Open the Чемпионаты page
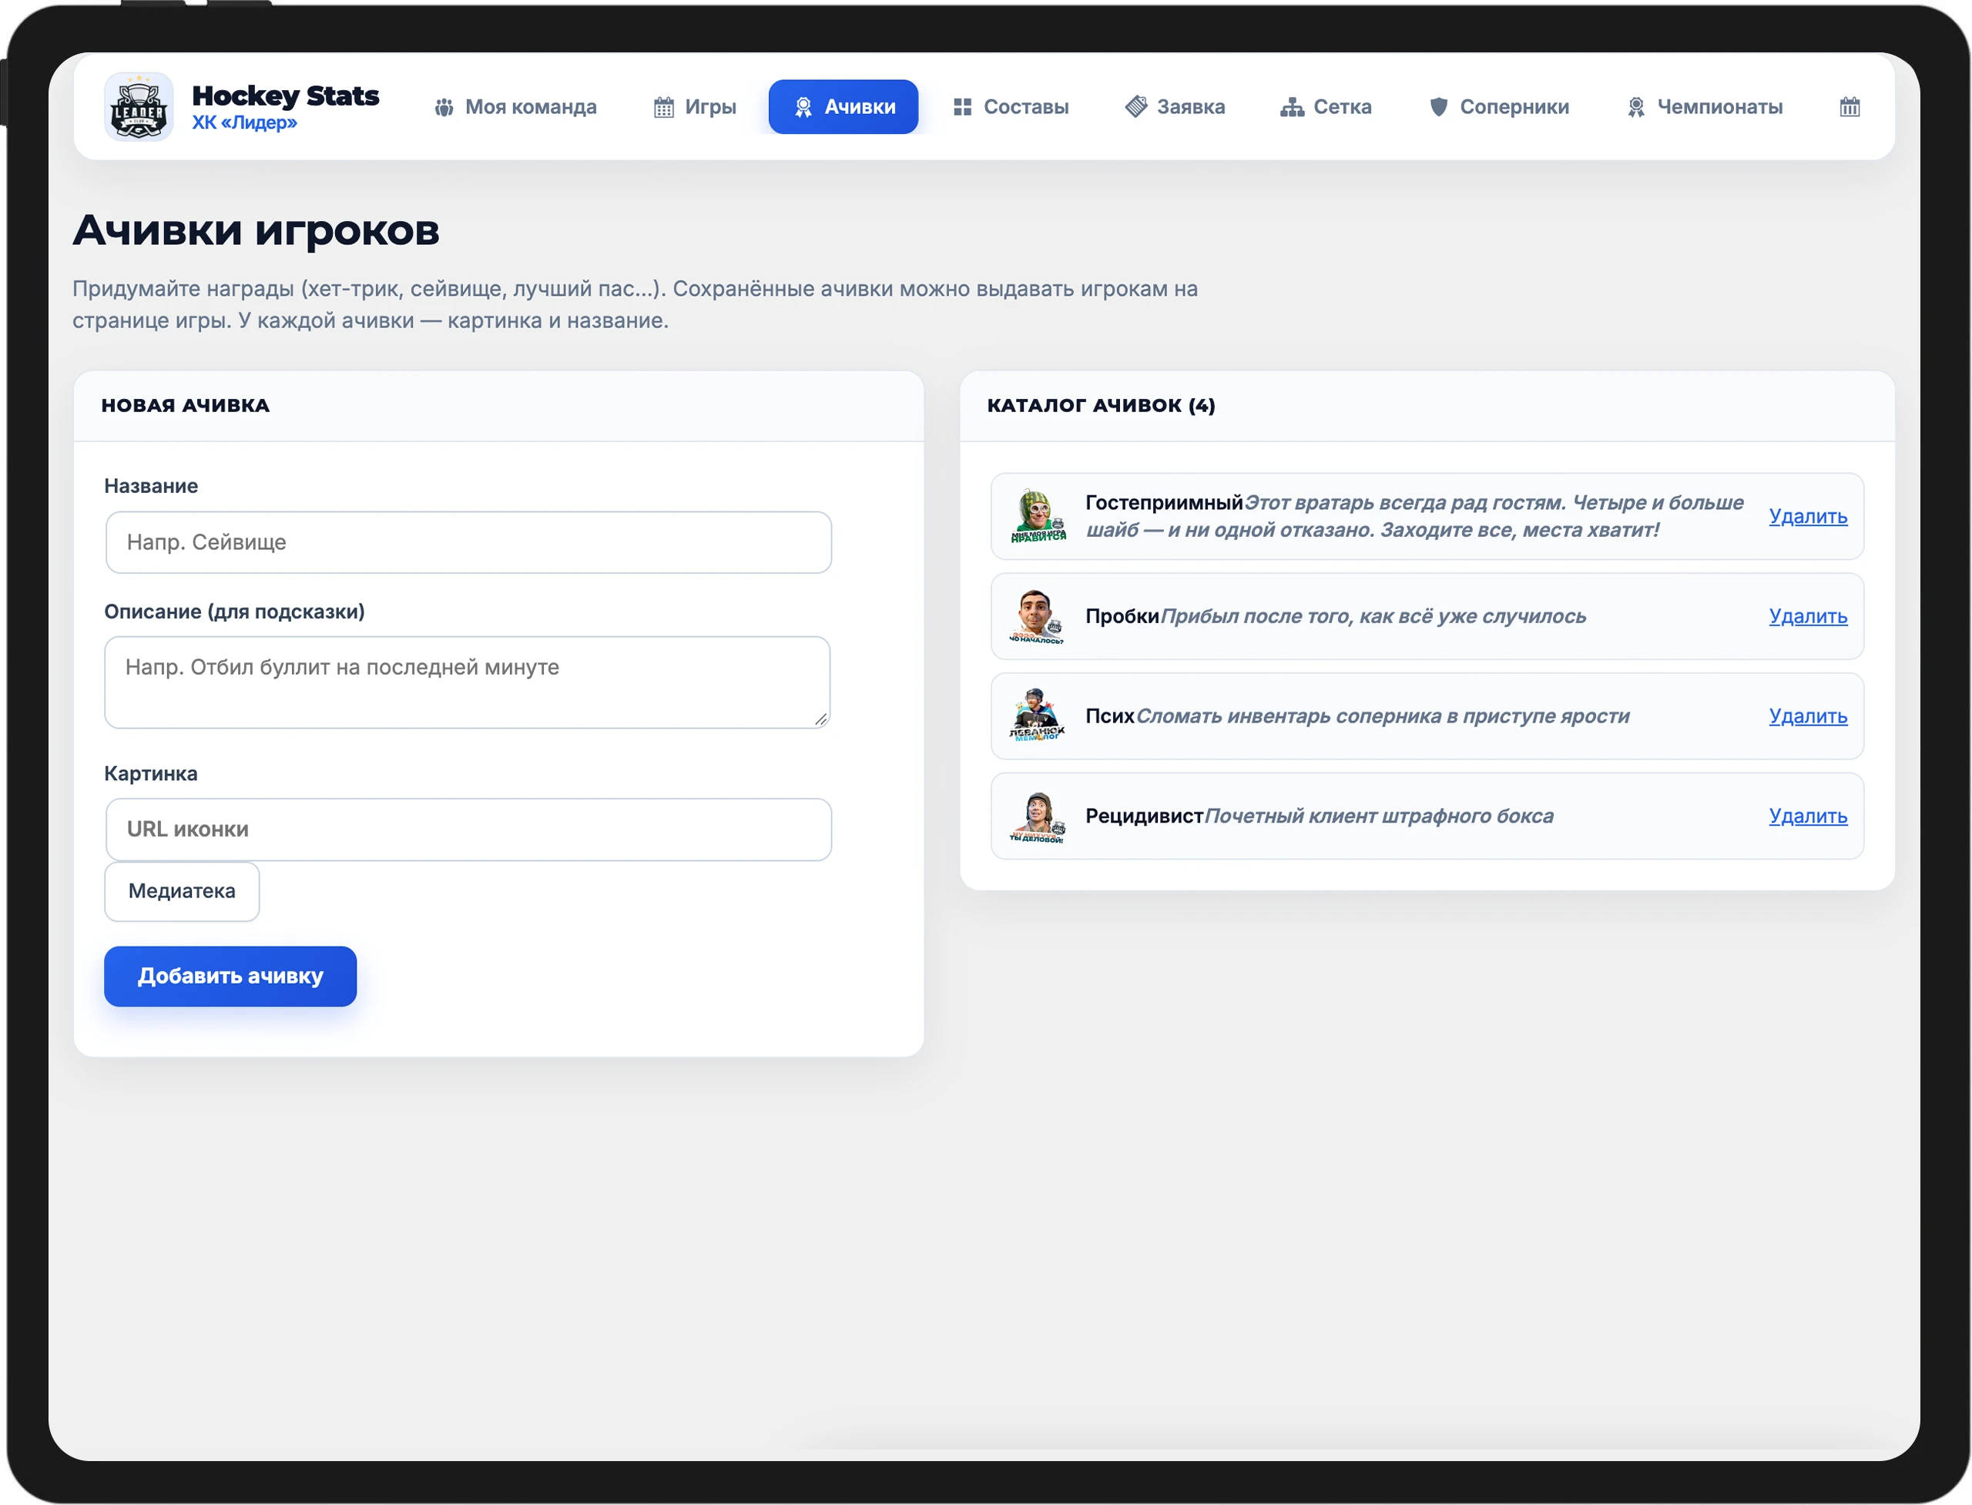This screenshot has width=1972, height=1505. 1705,106
